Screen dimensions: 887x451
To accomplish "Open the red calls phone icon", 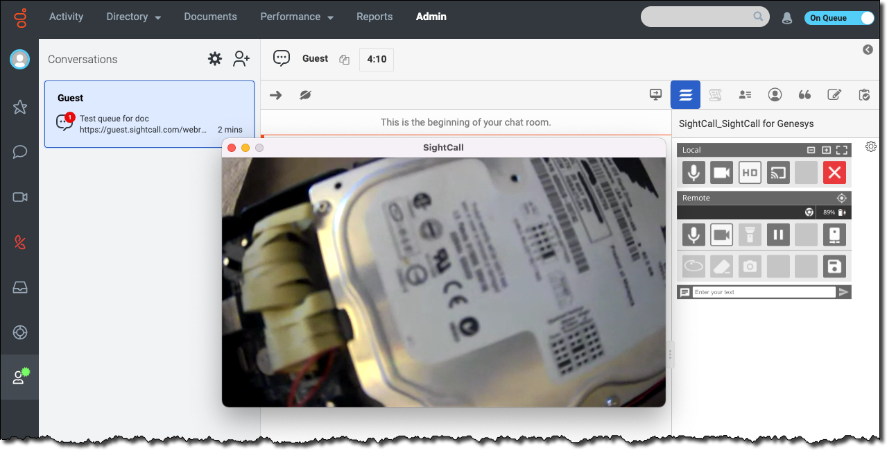I will coord(20,242).
